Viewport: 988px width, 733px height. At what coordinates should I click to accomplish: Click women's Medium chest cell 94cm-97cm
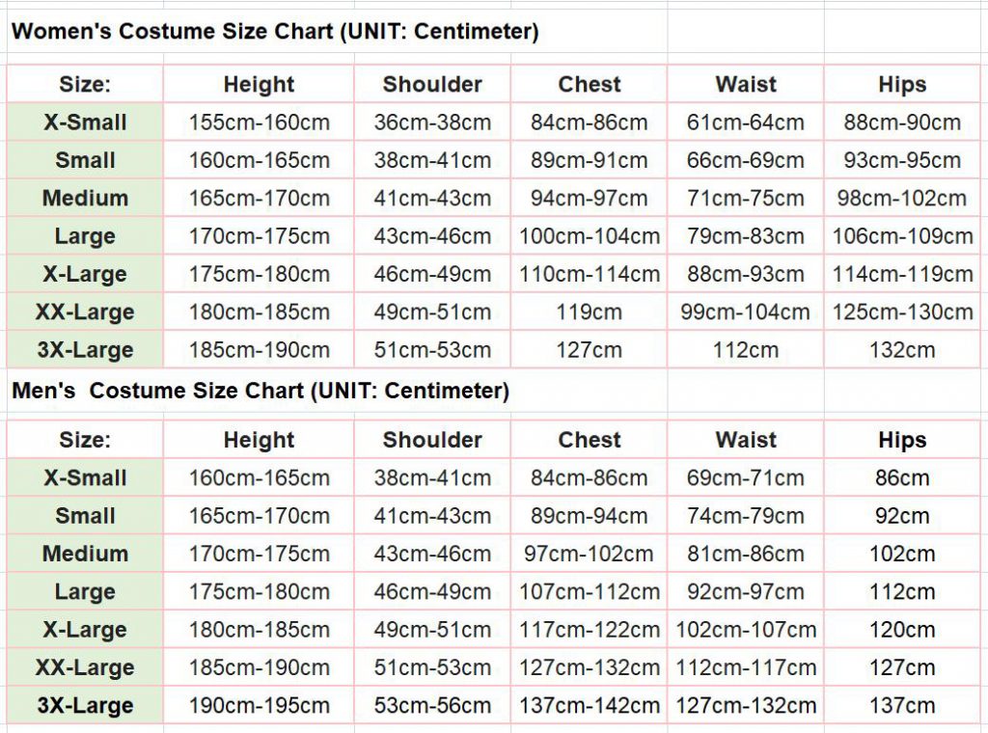(x=589, y=199)
